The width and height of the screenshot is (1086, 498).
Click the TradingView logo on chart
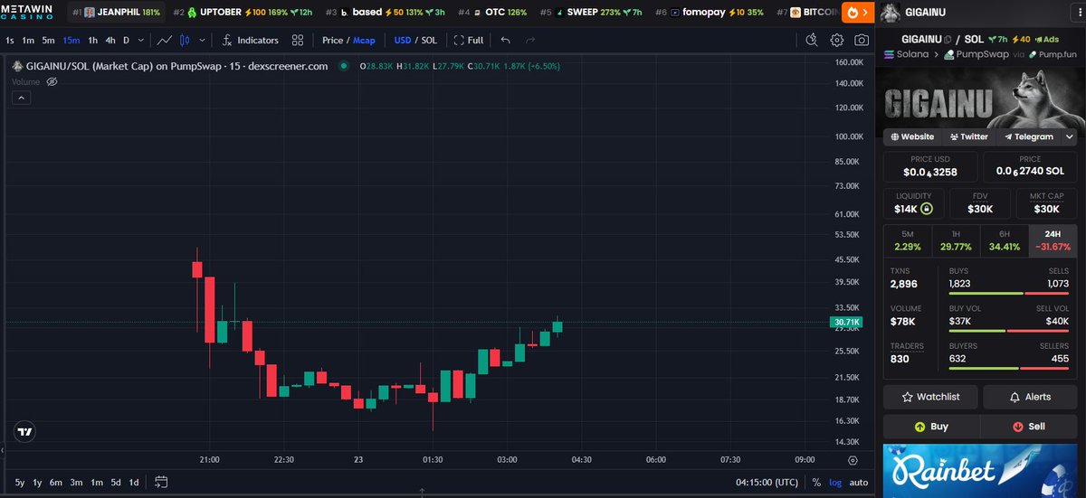[x=24, y=432]
